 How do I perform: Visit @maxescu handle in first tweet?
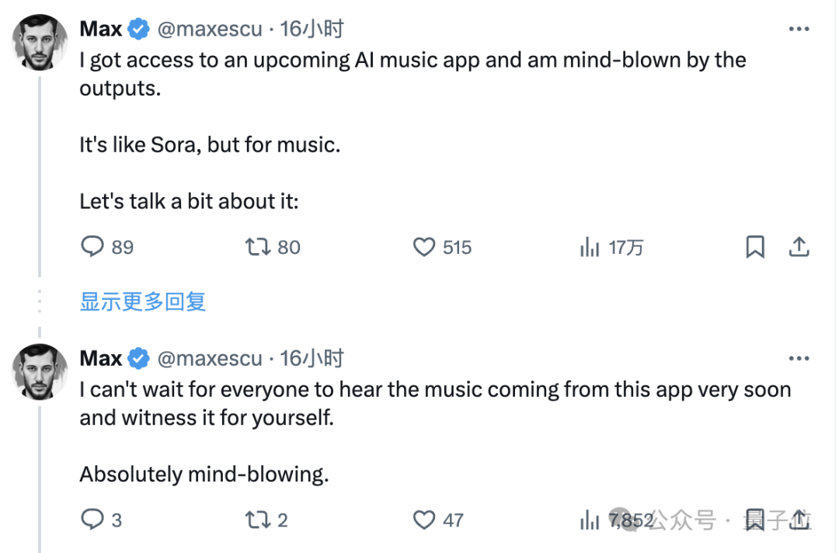click(210, 29)
